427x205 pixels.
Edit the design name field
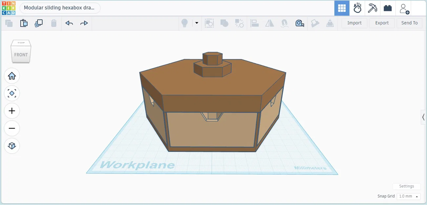(x=60, y=8)
